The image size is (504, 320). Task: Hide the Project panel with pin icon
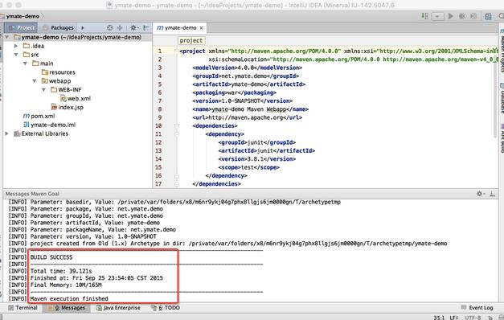click(x=146, y=27)
